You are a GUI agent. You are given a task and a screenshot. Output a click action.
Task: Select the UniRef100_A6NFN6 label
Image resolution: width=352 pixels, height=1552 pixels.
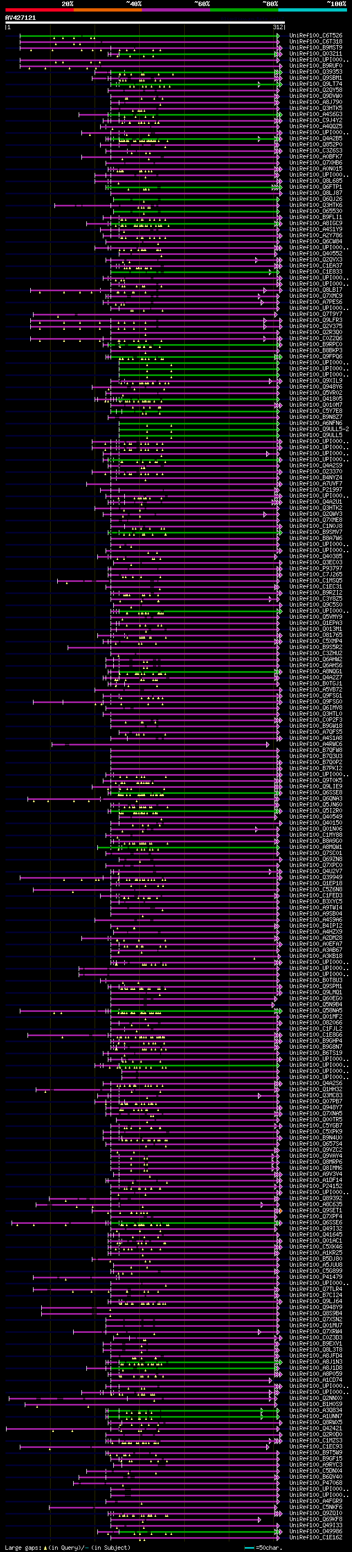pos(316,423)
